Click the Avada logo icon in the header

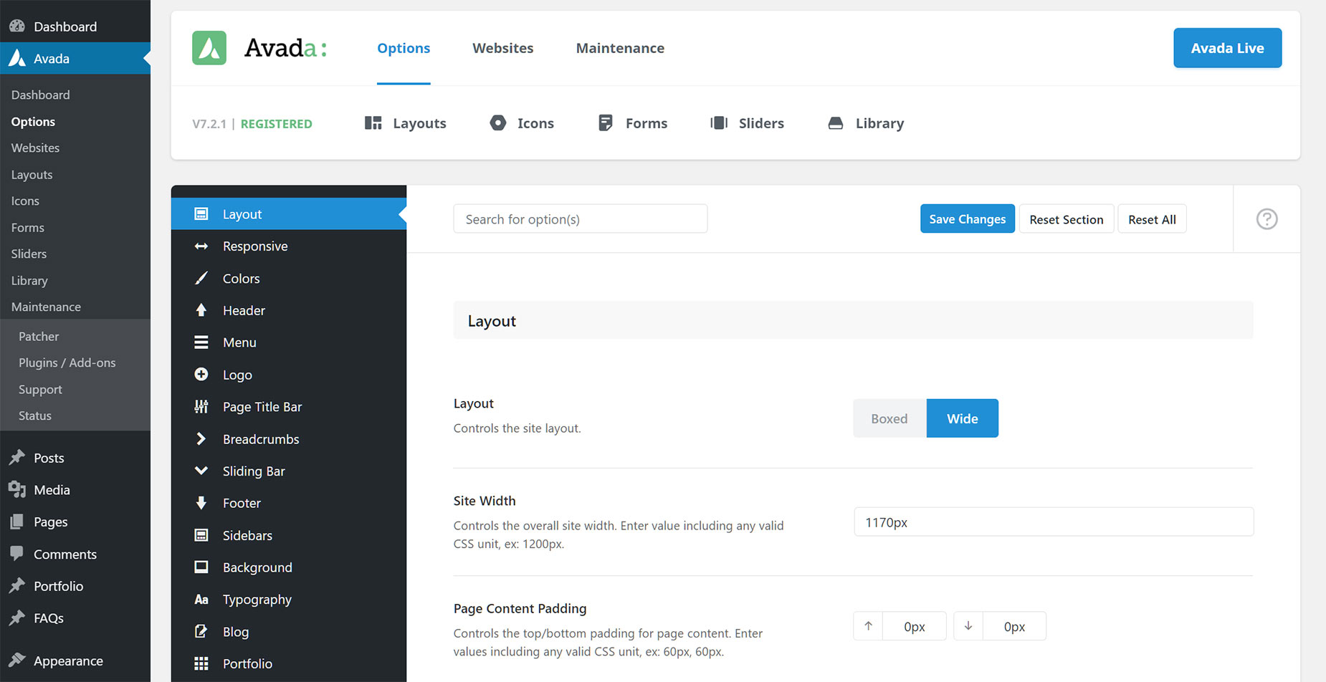click(209, 48)
